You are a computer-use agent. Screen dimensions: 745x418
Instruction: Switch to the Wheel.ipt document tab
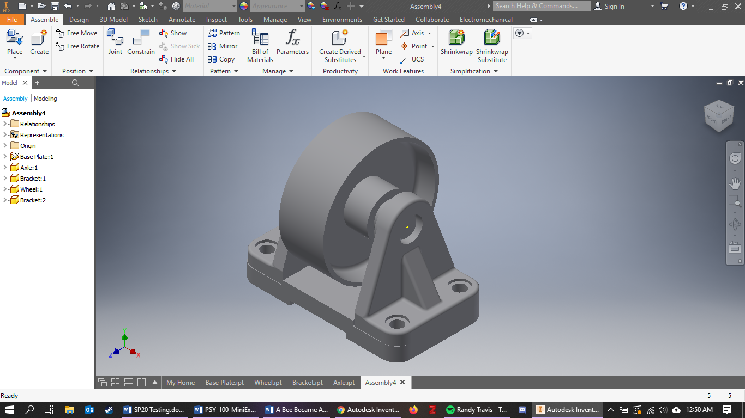(268, 383)
